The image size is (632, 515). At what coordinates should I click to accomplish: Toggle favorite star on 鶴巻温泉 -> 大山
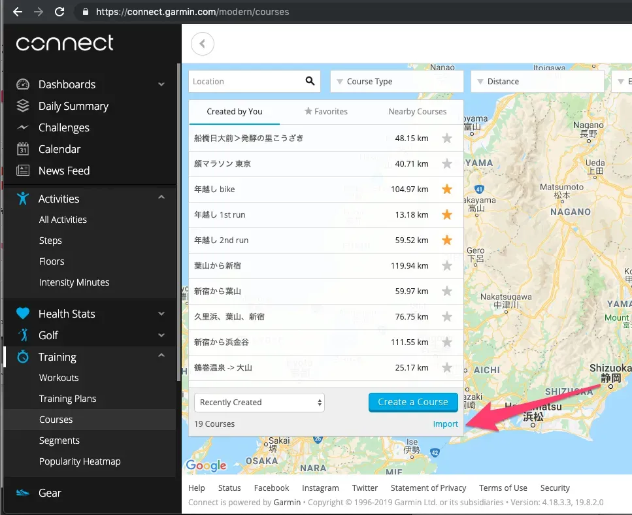(x=447, y=367)
